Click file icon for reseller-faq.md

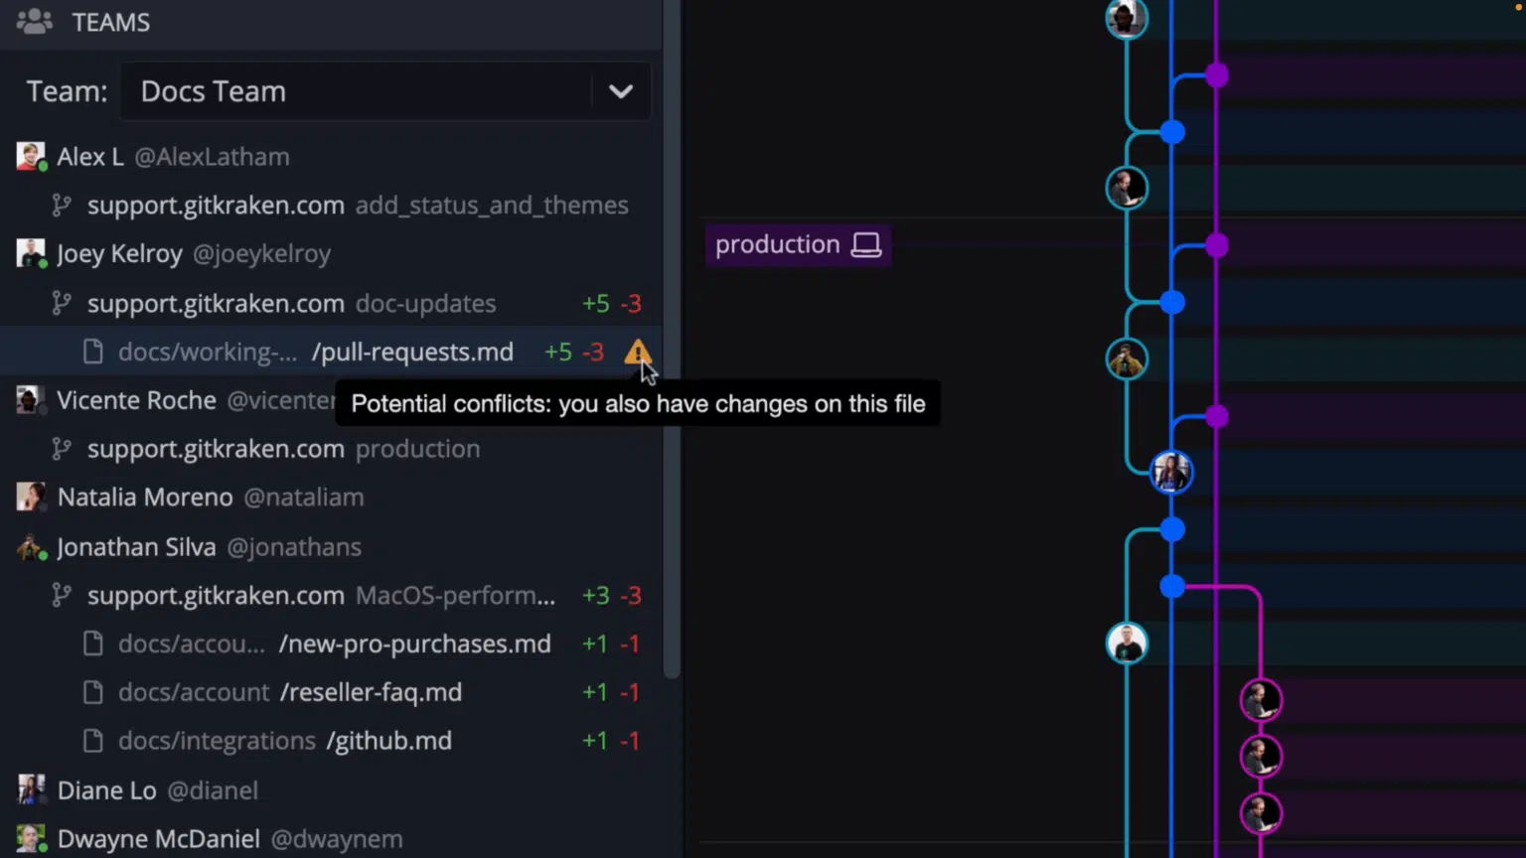[92, 692]
